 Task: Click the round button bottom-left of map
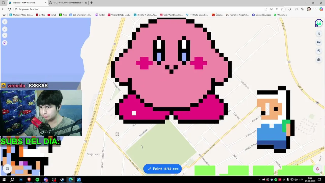(x=7, y=169)
